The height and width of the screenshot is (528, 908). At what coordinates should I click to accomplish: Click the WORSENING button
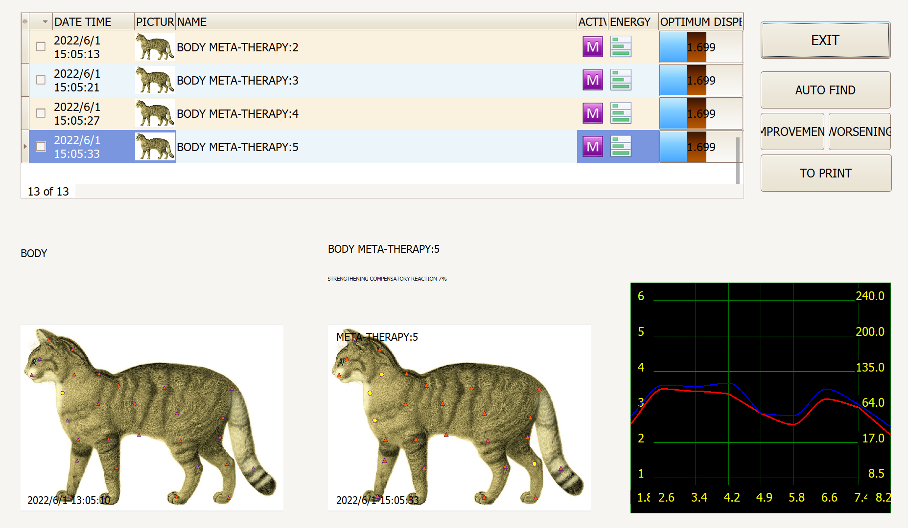[860, 132]
